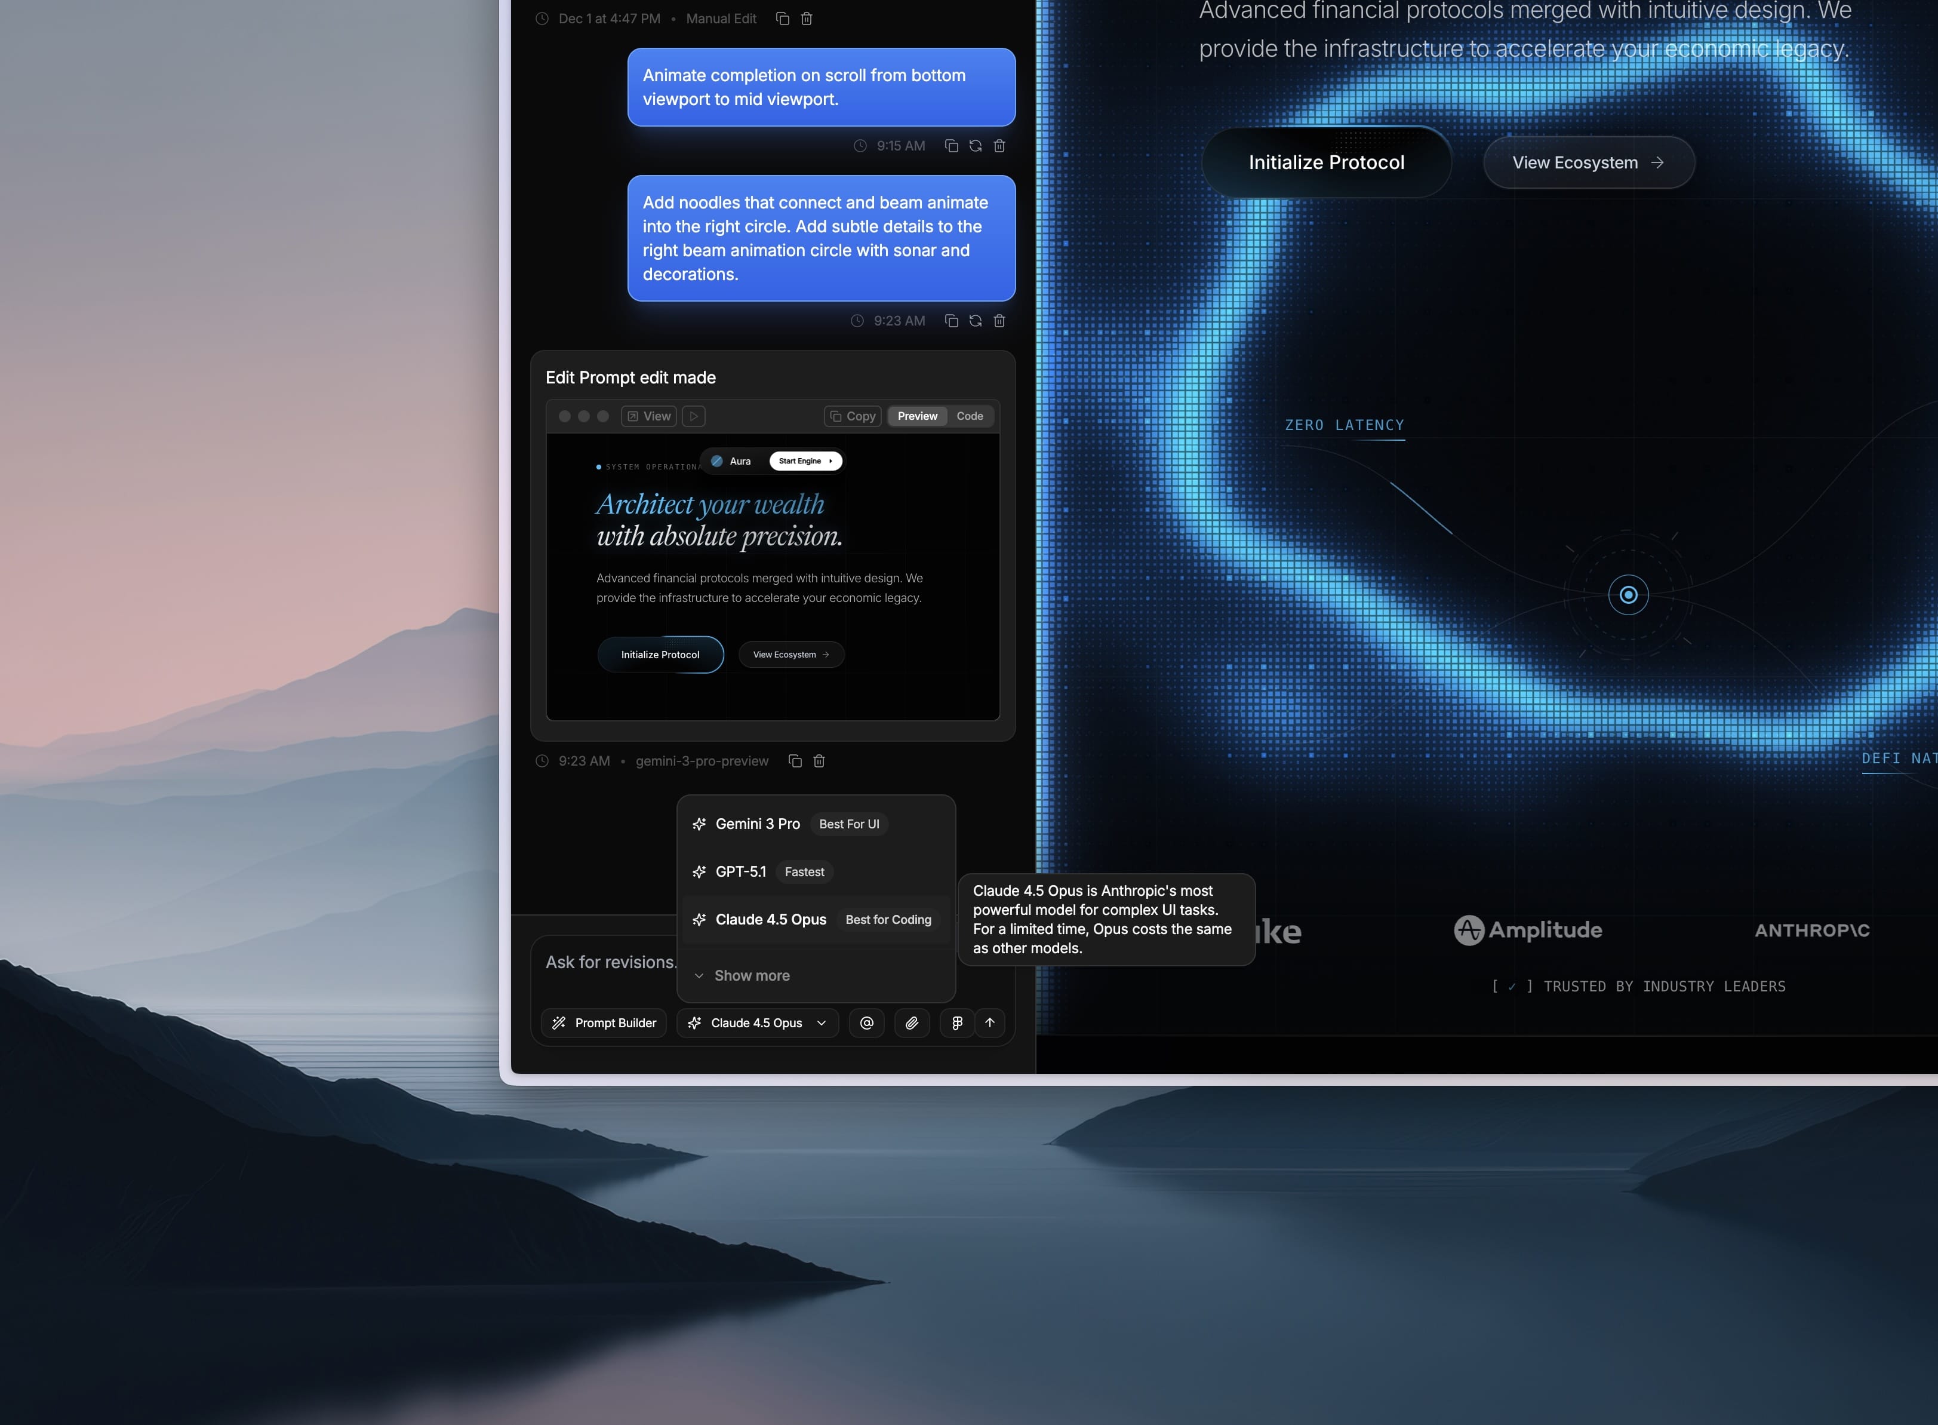Select Gemini 3 Pro from the model list
The height and width of the screenshot is (1425, 1938).
(757, 824)
